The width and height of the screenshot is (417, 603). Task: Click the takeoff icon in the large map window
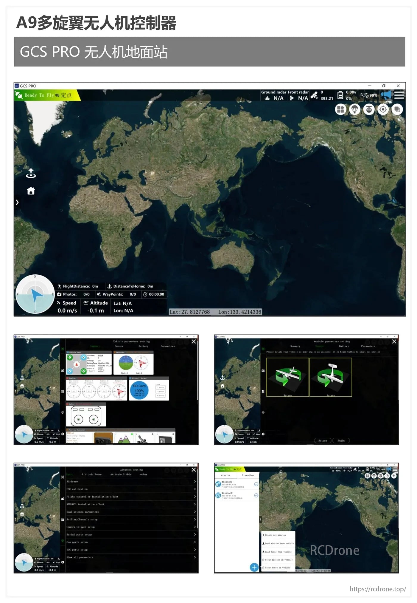(31, 173)
